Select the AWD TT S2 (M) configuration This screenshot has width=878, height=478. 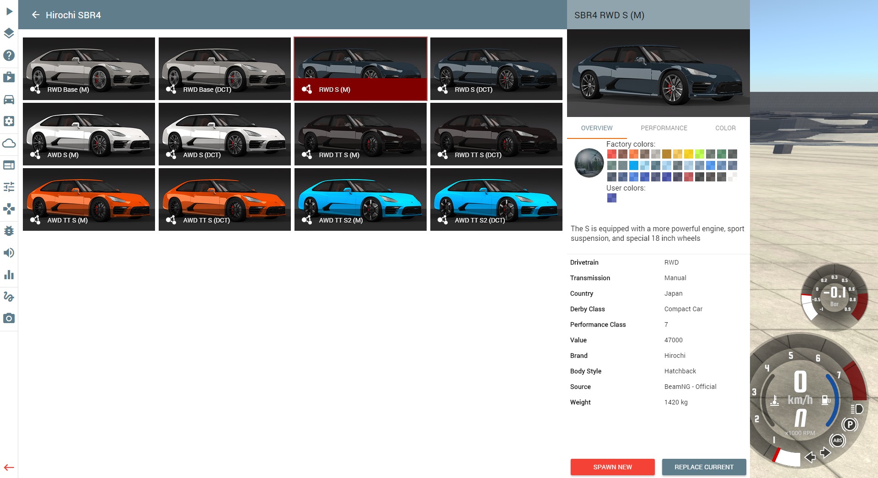pyautogui.click(x=360, y=199)
